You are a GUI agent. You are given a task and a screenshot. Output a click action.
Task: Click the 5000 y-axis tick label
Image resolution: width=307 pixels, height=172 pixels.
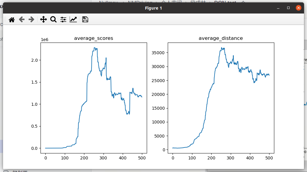coord(160,136)
